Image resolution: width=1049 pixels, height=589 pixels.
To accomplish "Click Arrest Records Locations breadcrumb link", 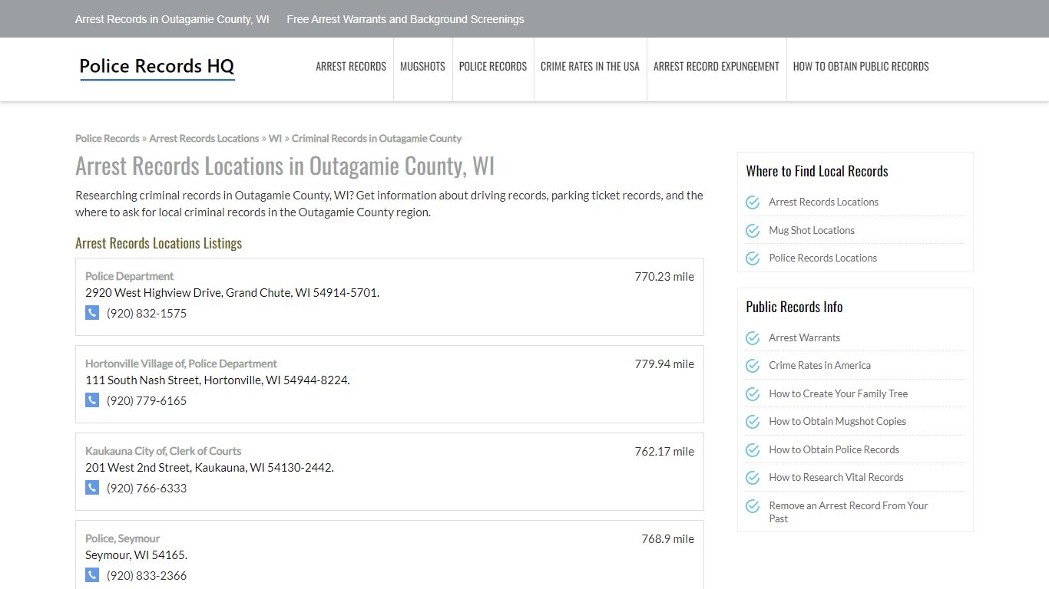I will tap(204, 138).
